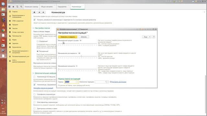Open the Еще dropdown menu in dialog

coord(147,37)
